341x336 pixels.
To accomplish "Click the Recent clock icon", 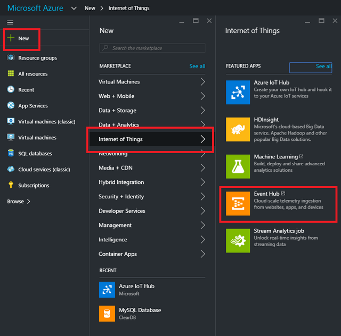I will (11, 89).
